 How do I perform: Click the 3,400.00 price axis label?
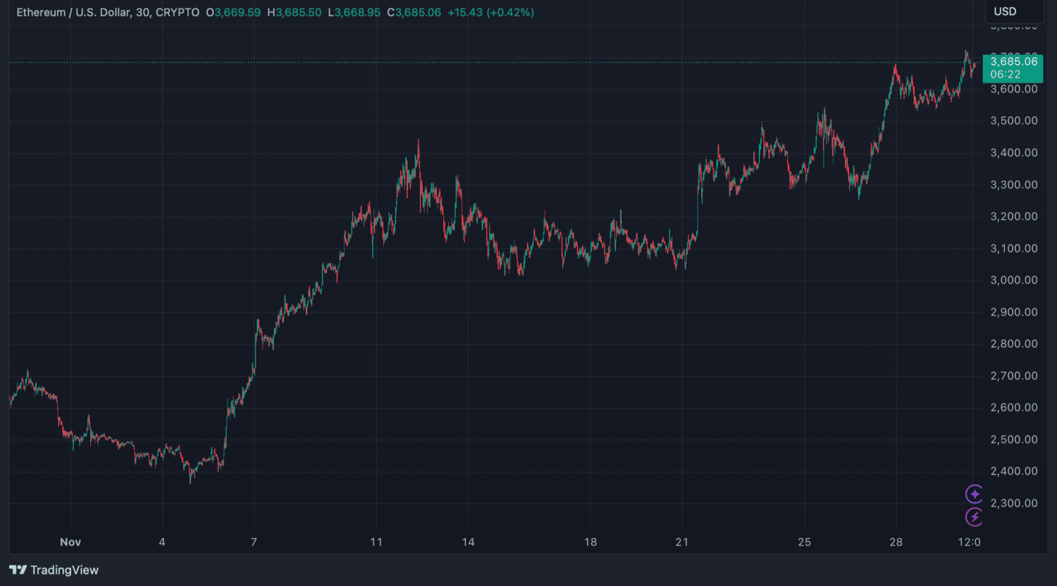(x=1013, y=152)
